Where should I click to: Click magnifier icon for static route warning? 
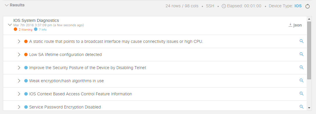pos(301,41)
